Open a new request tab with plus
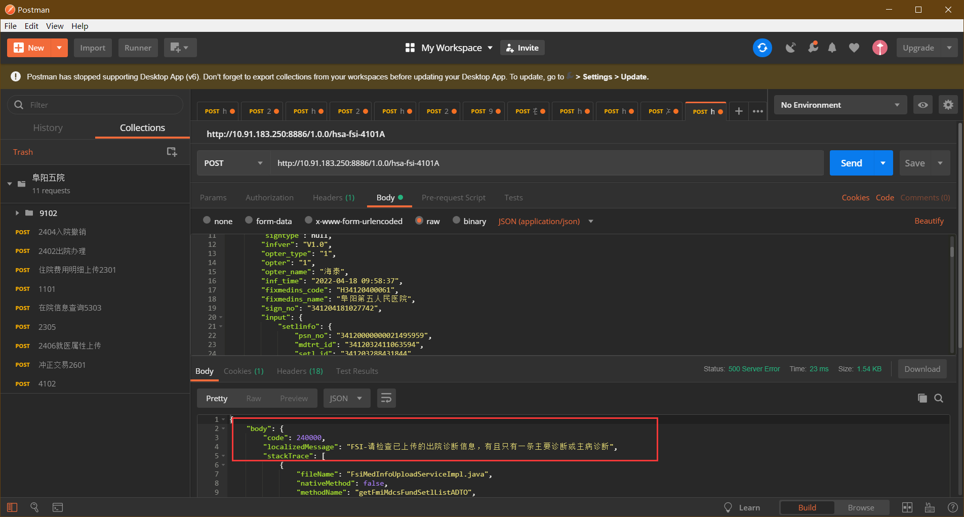 739,111
